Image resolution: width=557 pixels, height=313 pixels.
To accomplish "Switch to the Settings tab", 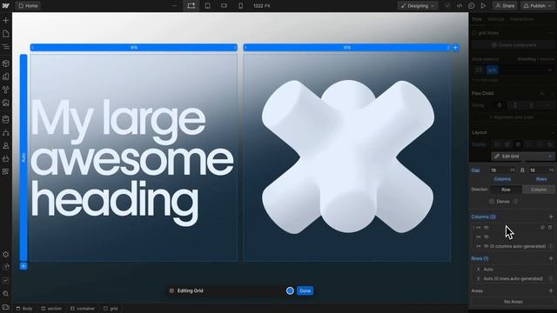I will click(495, 19).
